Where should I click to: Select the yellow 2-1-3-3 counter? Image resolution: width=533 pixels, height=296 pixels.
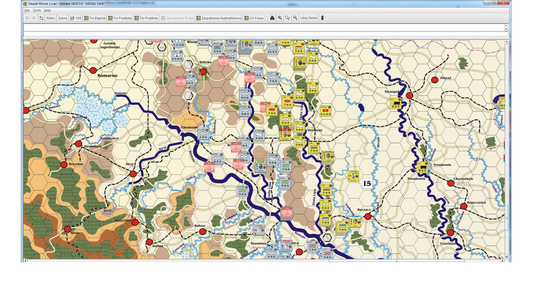click(x=326, y=111)
